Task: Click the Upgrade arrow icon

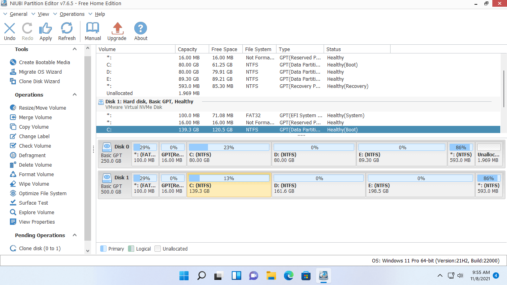Action: coord(117,29)
